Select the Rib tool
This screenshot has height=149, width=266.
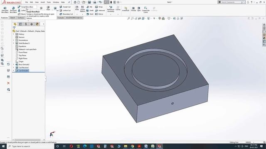(x=89, y=7)
